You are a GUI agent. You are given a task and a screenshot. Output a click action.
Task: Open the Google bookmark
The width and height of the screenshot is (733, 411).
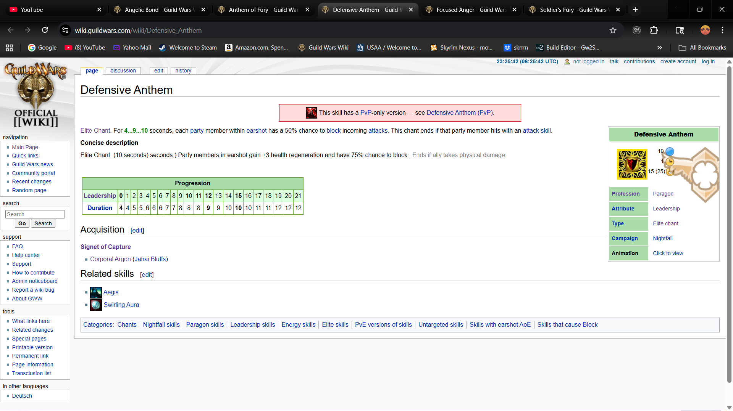(42, 48)
